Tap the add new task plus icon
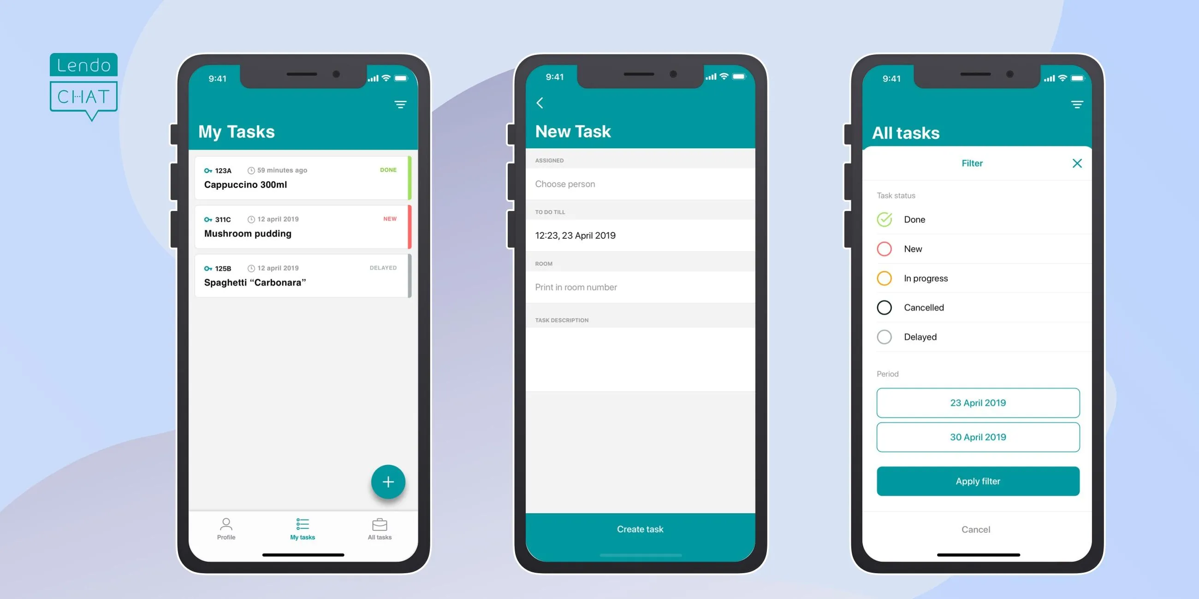The width and height of the screenshot is (1199, 599). coord(387,482)
